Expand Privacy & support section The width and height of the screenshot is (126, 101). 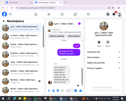click(104, 68)
